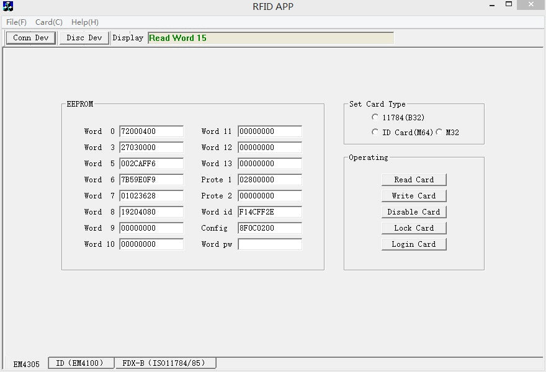Click the Config value field

point(269,228)
